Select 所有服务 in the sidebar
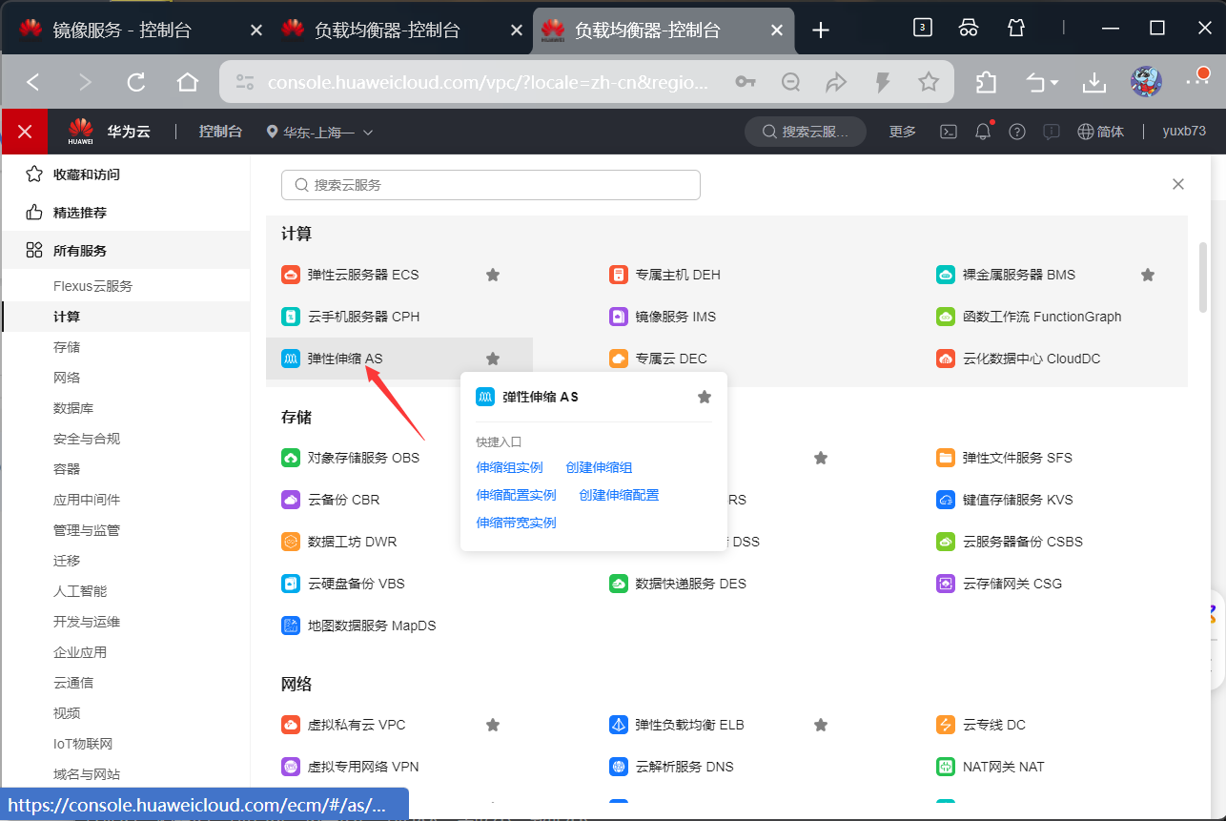This screenshot has width=1226, height=821. pos(125,251)
